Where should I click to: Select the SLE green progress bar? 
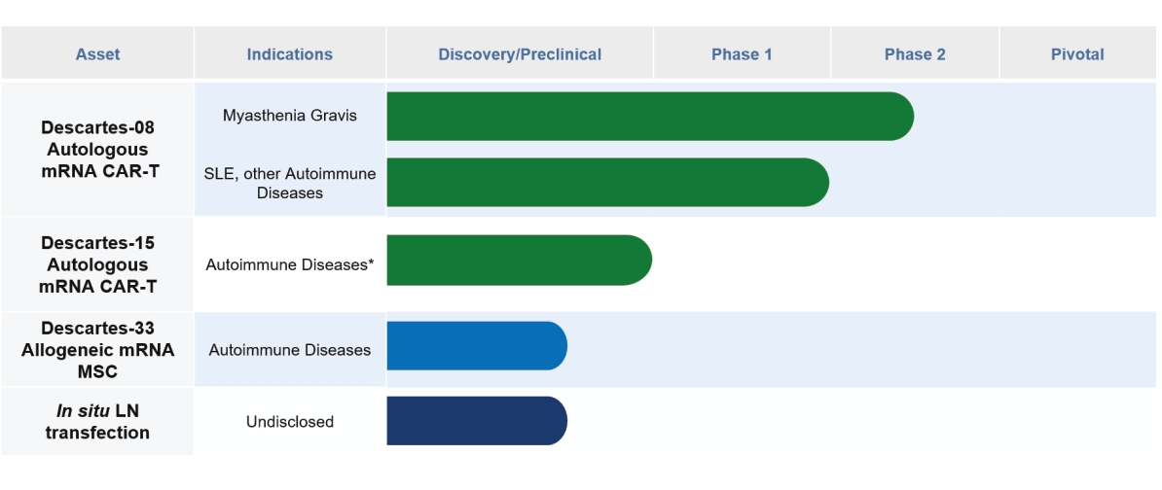(605, 183)
